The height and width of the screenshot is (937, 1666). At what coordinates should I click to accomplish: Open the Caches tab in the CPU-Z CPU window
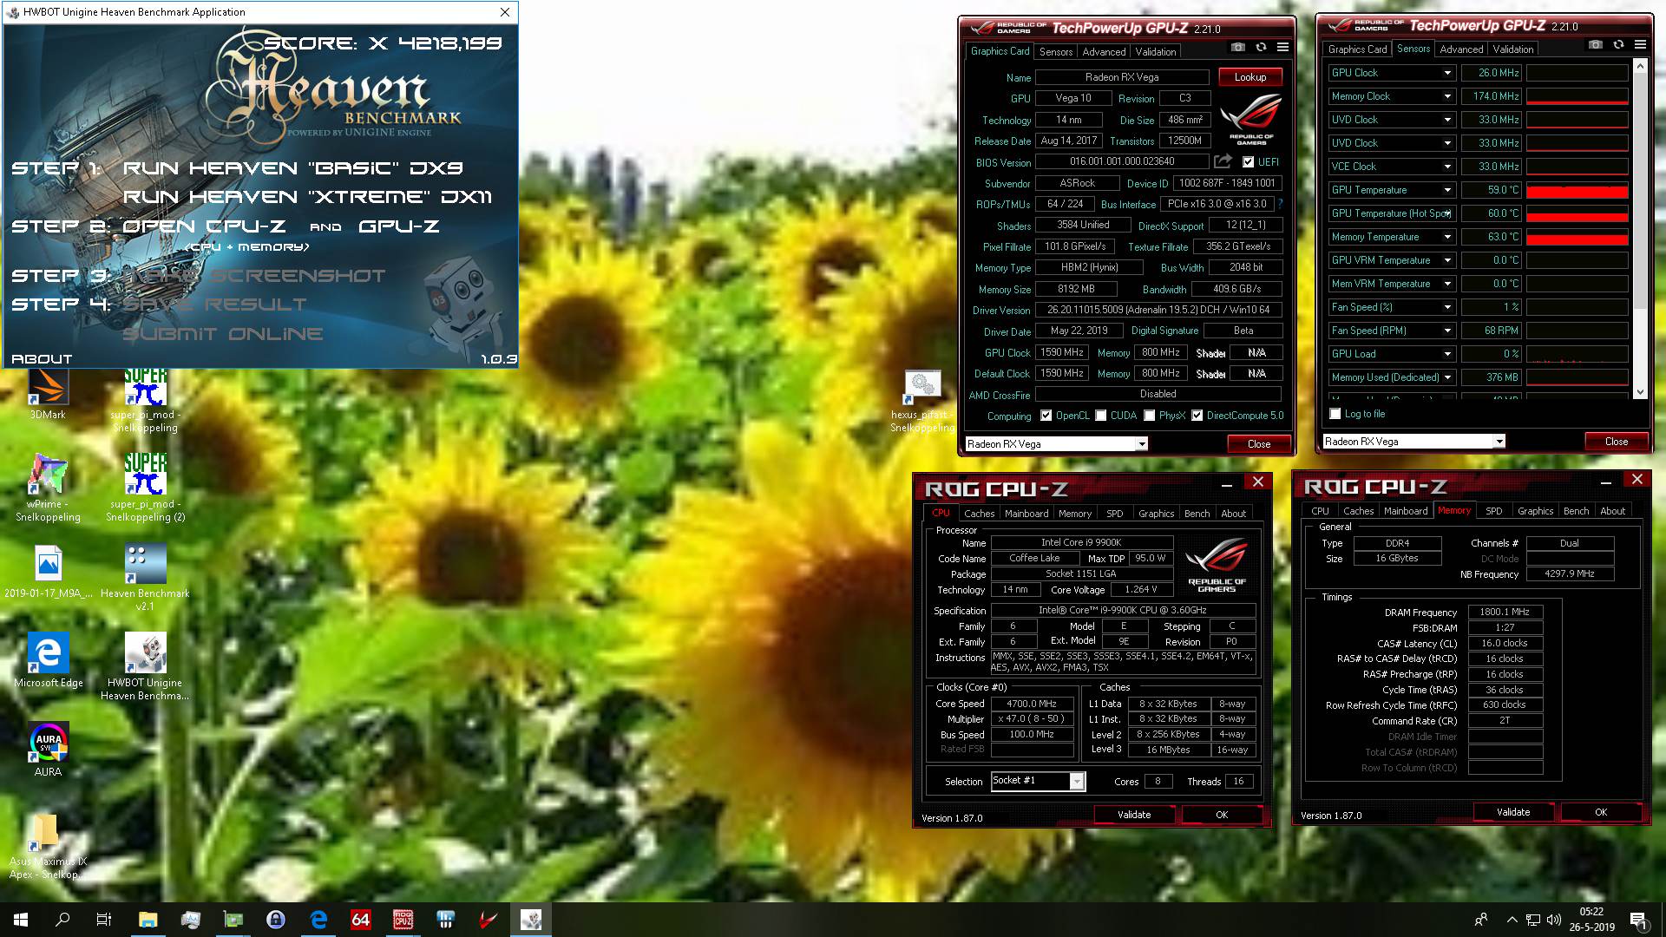point(979,514)
